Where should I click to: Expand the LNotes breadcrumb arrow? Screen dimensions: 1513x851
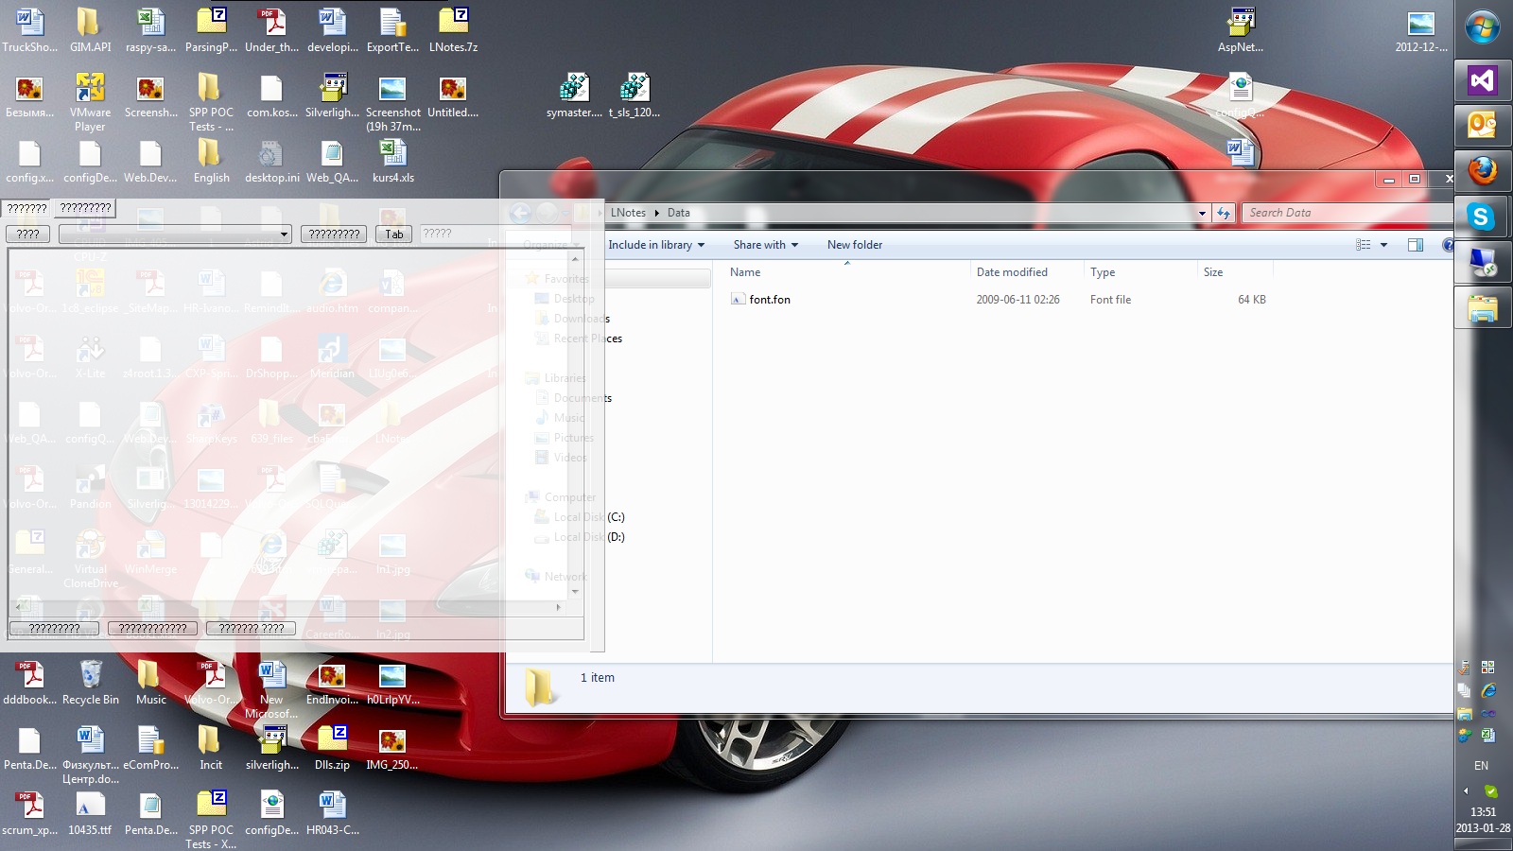tap(656, 213)
